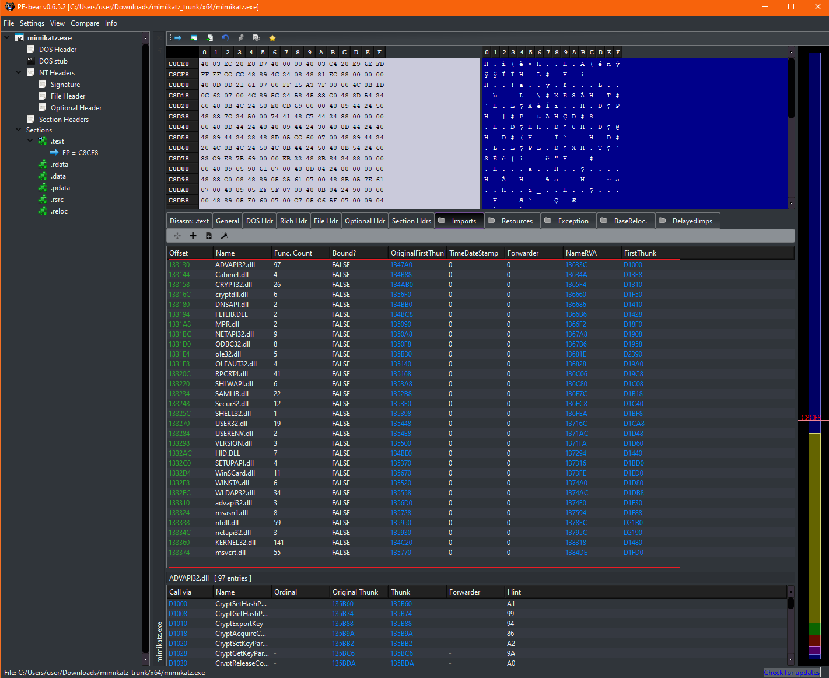Click the hex view vertical scrollbar
Viewport: 829px width, 678px height.
click(x=791, y=128)
